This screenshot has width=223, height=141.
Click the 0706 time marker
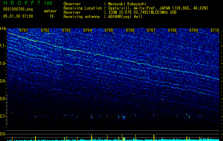(x=130, y=30)
